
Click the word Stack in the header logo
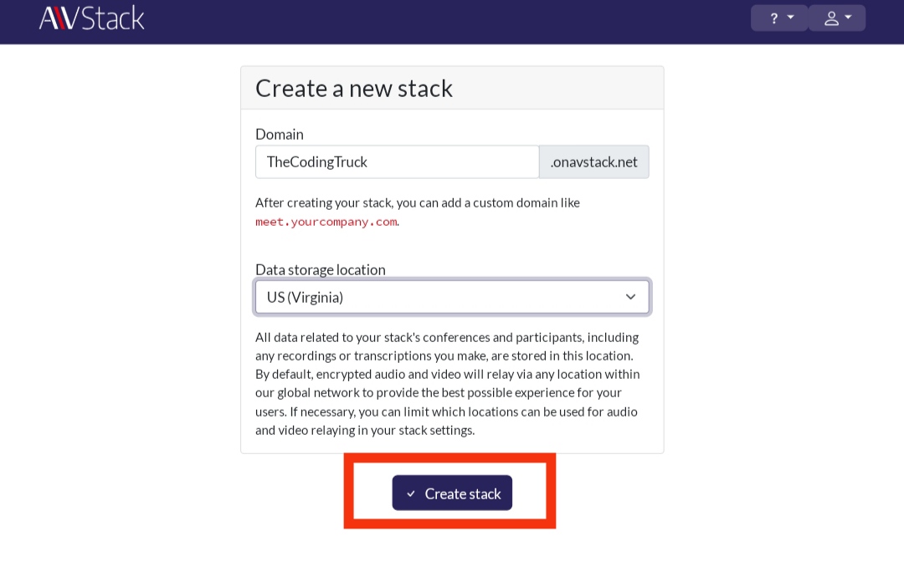coord(114,18)
